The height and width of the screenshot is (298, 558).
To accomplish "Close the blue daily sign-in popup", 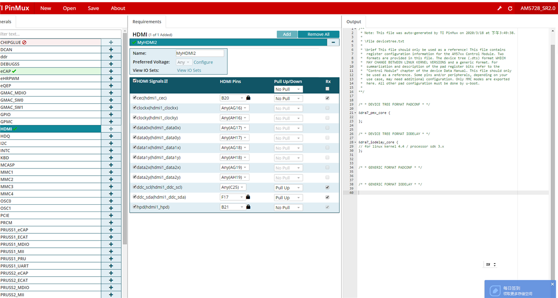I will tap(553, 284).
